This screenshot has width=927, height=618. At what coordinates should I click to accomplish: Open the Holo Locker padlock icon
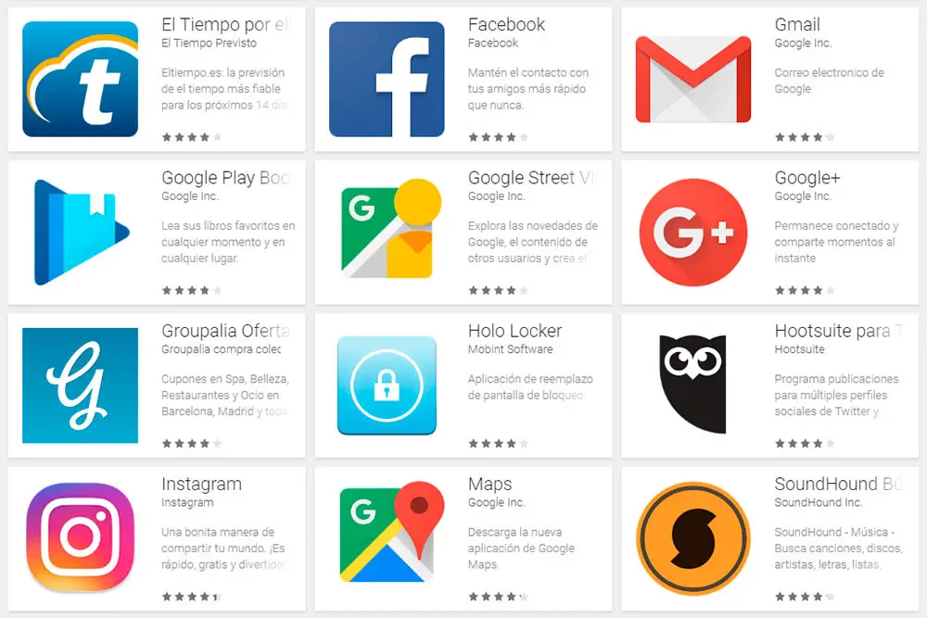(387, 385)
